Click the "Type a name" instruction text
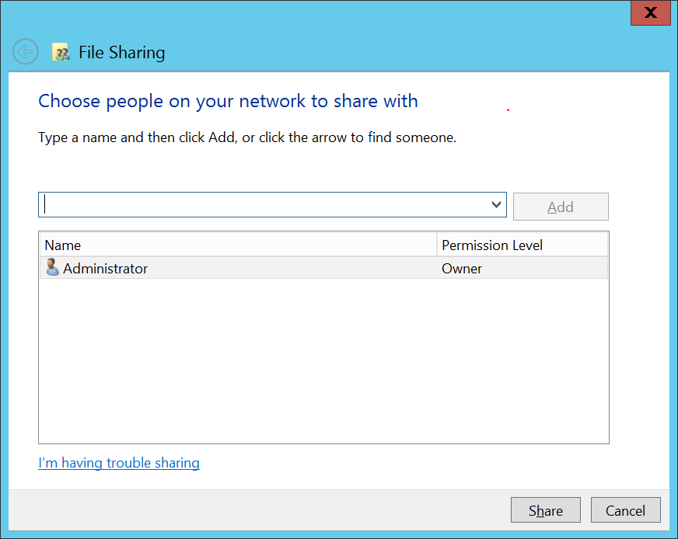Image resolution: width=678 pixels, height=539 pixels. (x=246, y=137)
